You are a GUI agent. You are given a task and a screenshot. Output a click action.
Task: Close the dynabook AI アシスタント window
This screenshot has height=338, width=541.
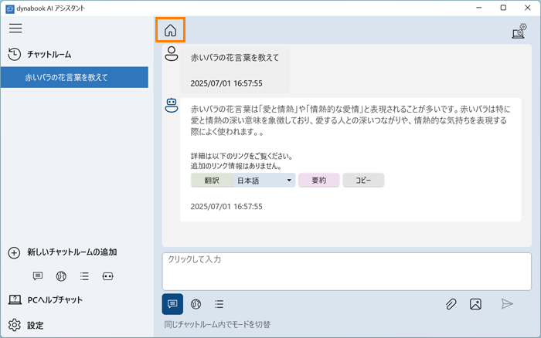click(x=528, y=8)
